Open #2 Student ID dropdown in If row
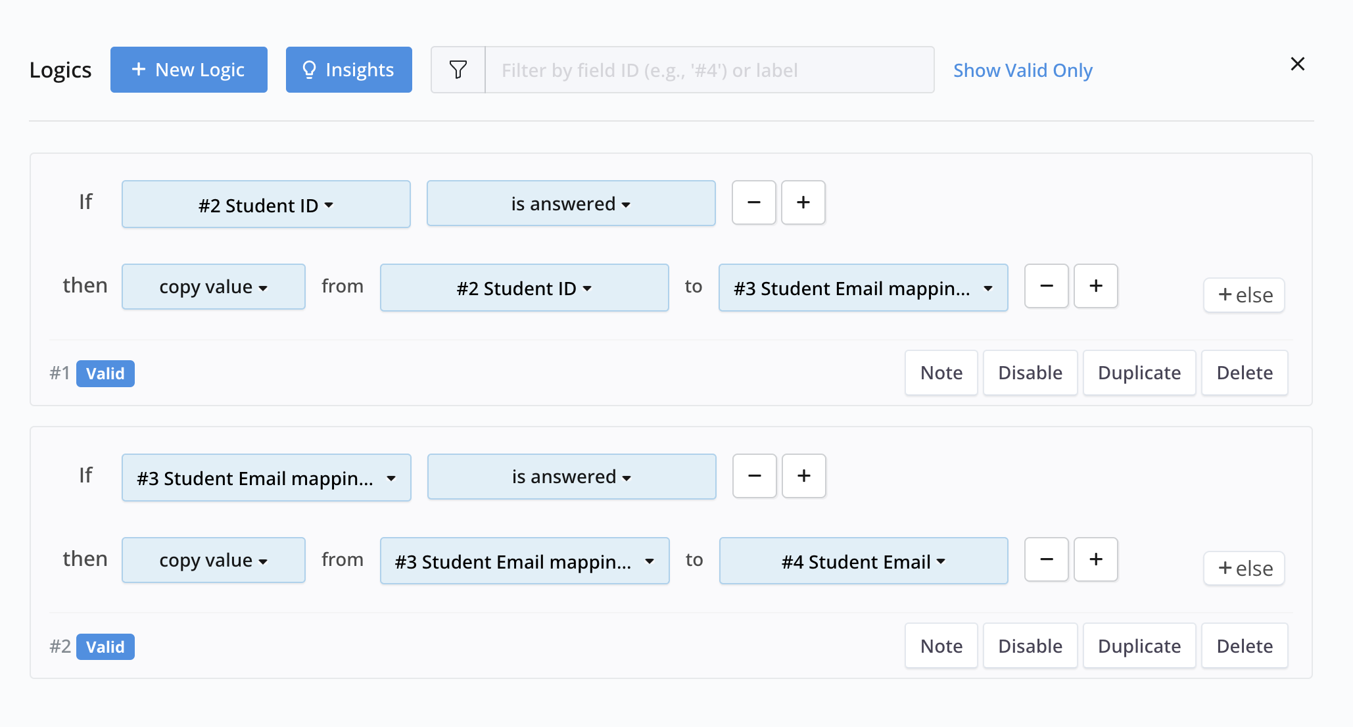Viewport: 1353px width, 727px height. (x=266, y=205)
